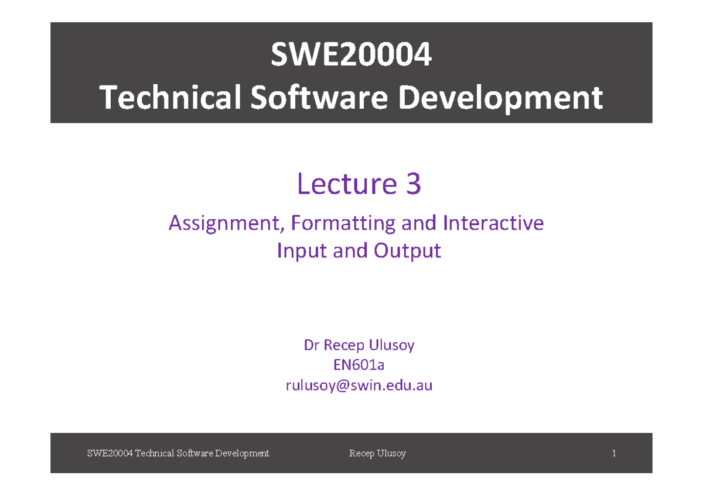This screenshot has height=496, width=703.
Task: Click the Input and Output text line
Action: 359,250
